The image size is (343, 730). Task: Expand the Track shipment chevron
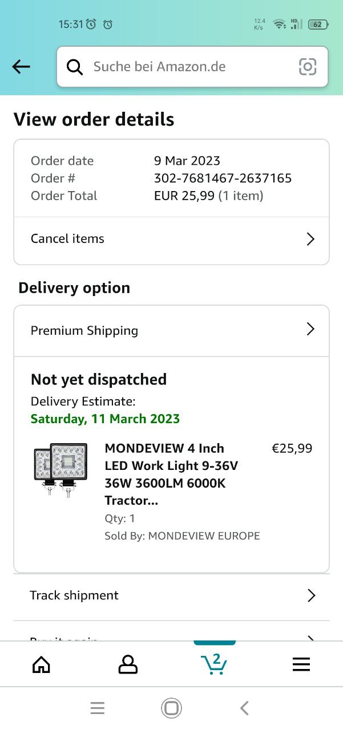[x=311, y=595]
